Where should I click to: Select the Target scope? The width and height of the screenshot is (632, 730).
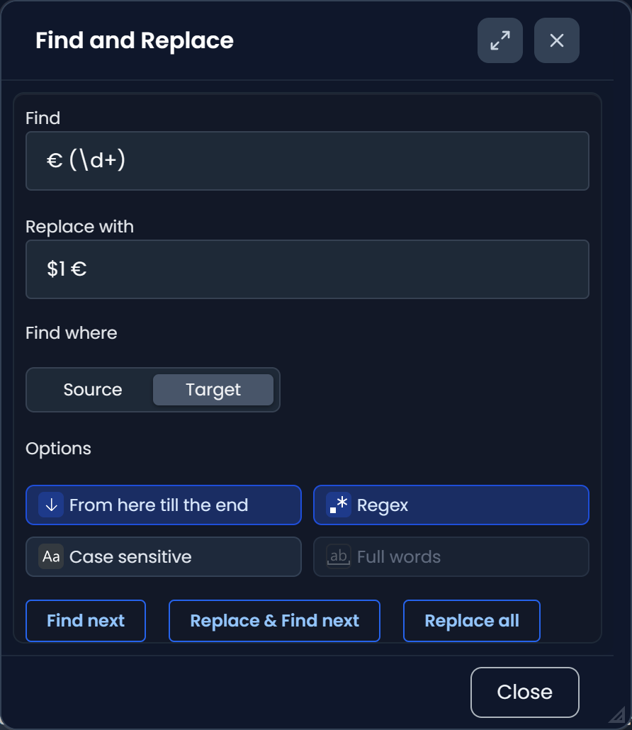pyautogui.click(x=213, y=389)
